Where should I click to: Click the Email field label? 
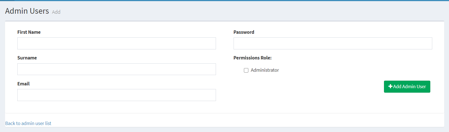pyautogui.click(x=23, y=84)
